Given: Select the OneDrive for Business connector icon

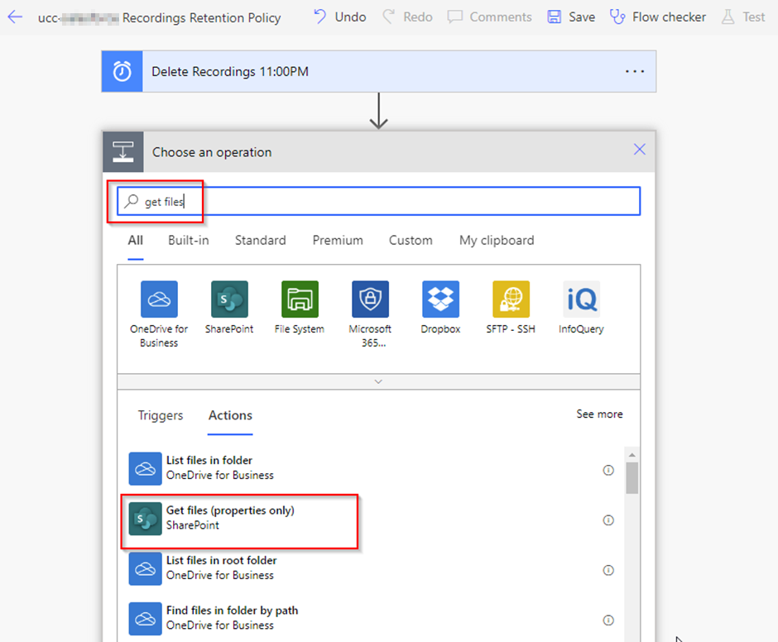Looking at the screenshot, I should point(159,299).
